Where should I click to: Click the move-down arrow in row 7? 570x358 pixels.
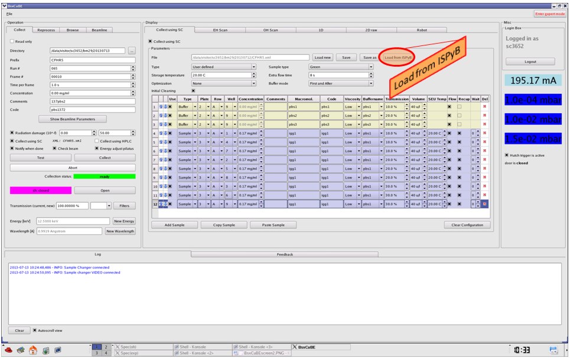[164, 160]
